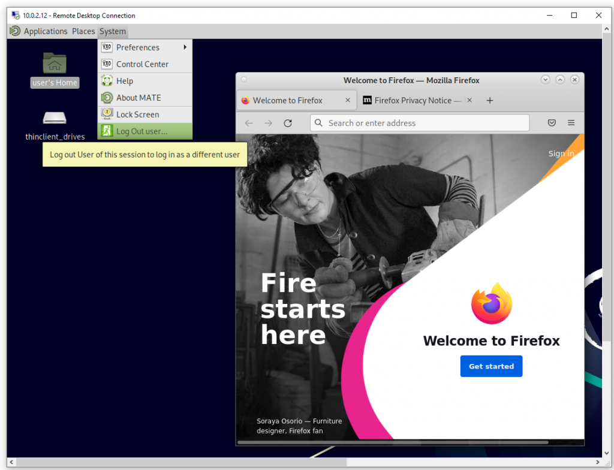Click the Lock Screen monitor icon

pyautogui.click(x=107, y=114)
